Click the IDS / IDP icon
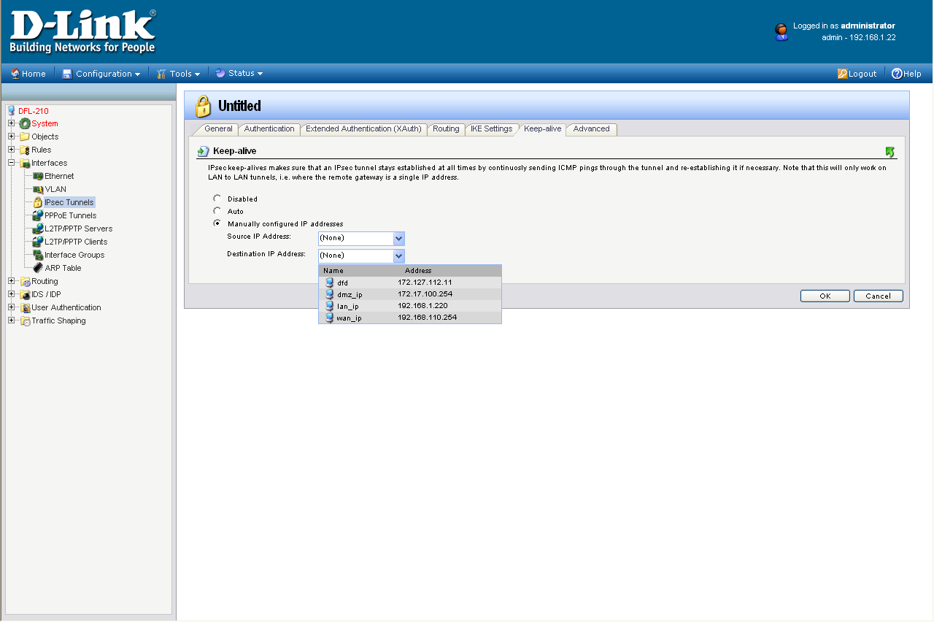This screenshot has height=622, width=934. (25, 295)
